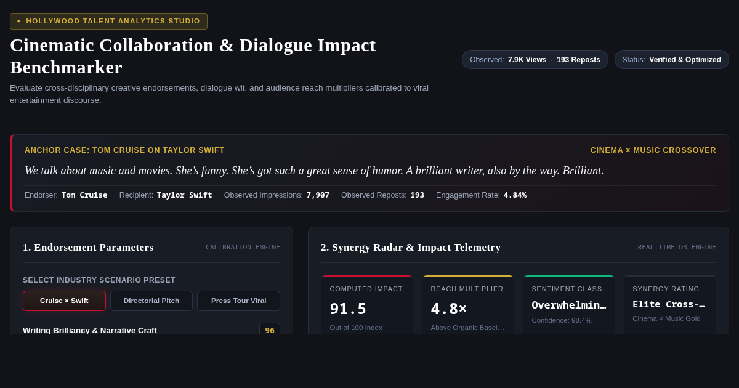Click the Calibration Engine label
Viewport: 739px width, 388px height.
pos(243,247)
